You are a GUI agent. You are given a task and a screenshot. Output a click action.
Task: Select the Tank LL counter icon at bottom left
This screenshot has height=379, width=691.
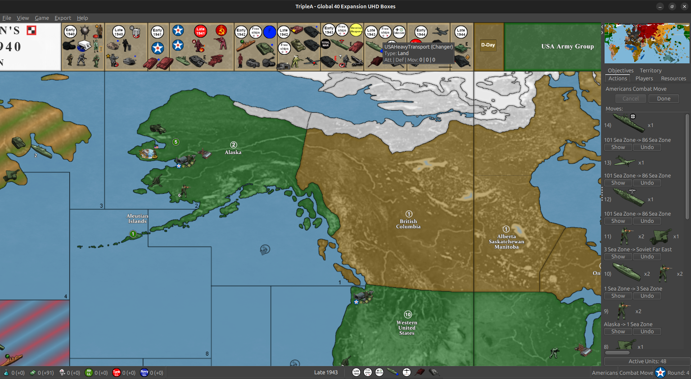pyautogui.click(x=116, y=373)
